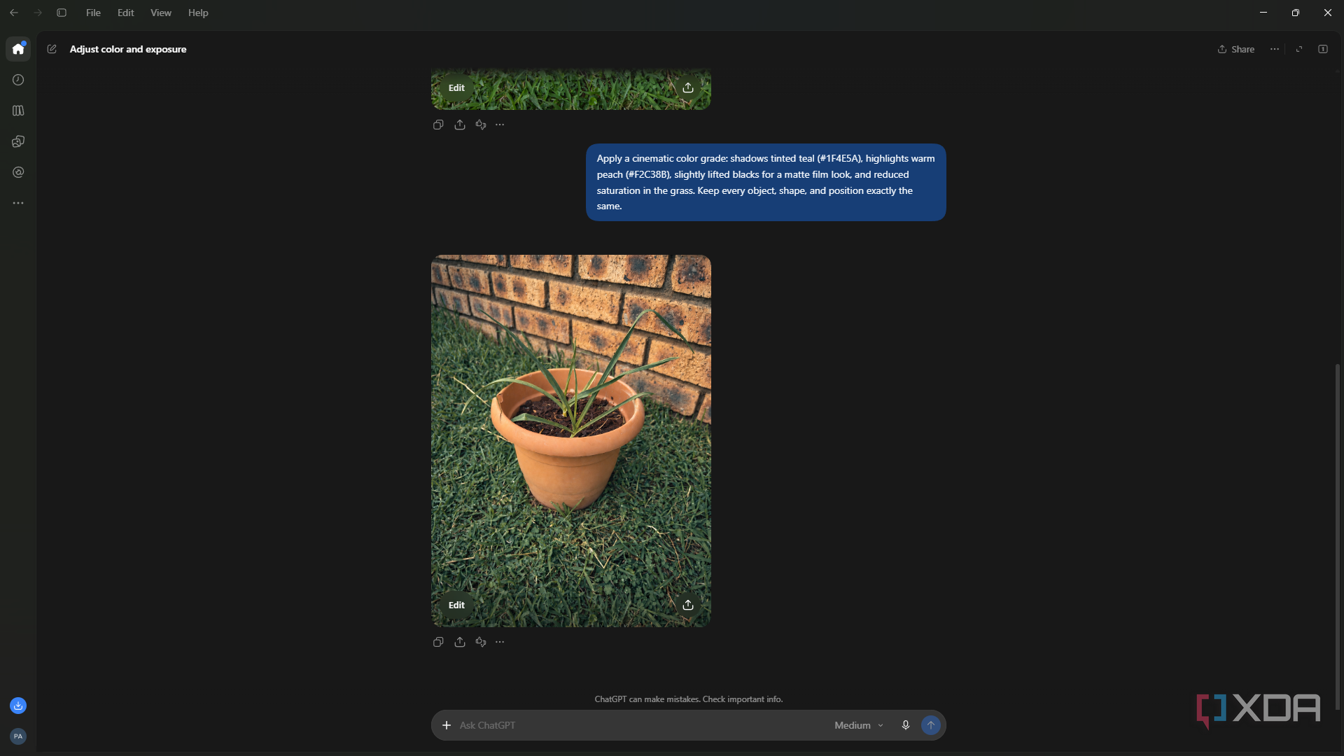Give feedback on the graded image response
The width and height of the screenshot is (1344, 756).
point(481,642)
